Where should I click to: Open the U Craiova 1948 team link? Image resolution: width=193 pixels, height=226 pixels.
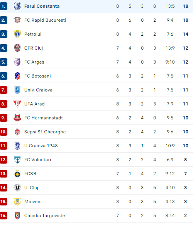pyautogui.click(x=41, y=146)
